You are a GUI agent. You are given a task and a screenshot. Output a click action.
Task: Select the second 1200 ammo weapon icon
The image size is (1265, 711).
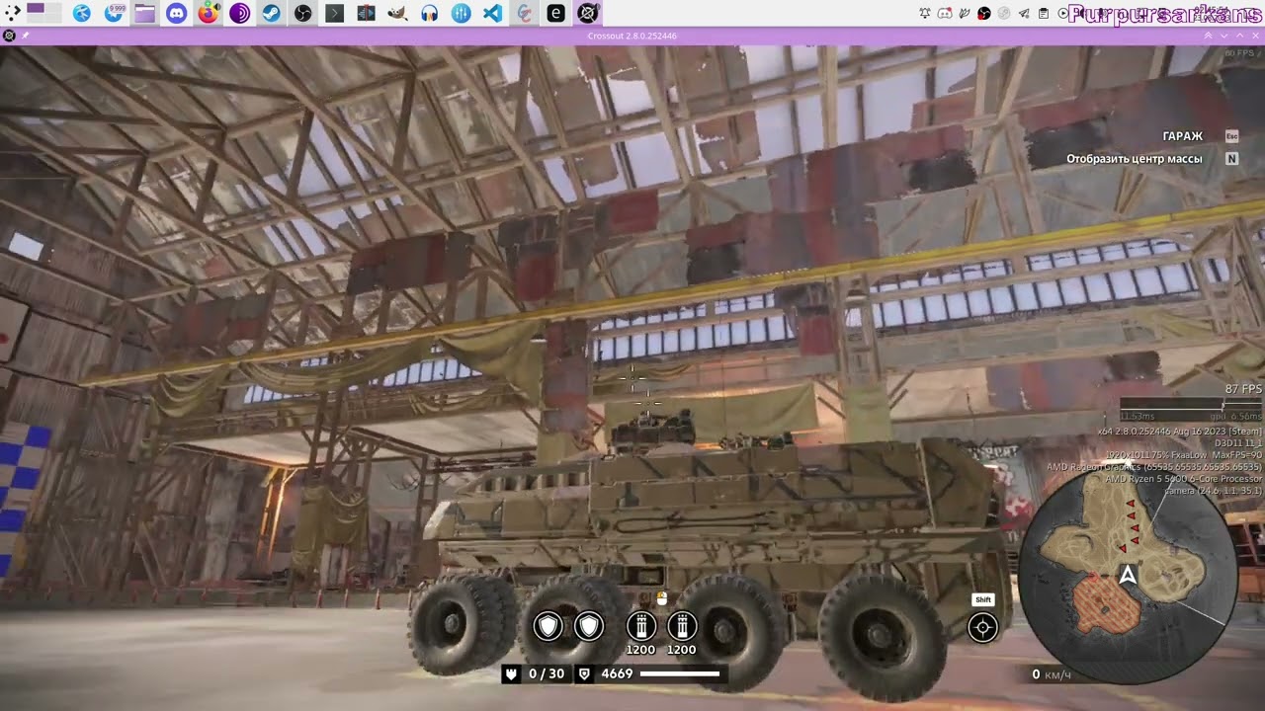682,626
